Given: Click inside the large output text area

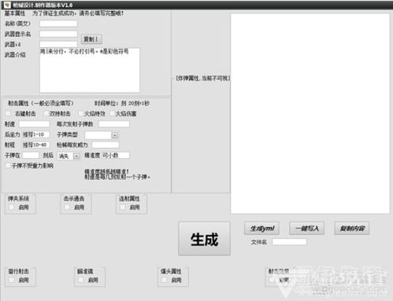Looking at the screenshot, I should [310, 114].
